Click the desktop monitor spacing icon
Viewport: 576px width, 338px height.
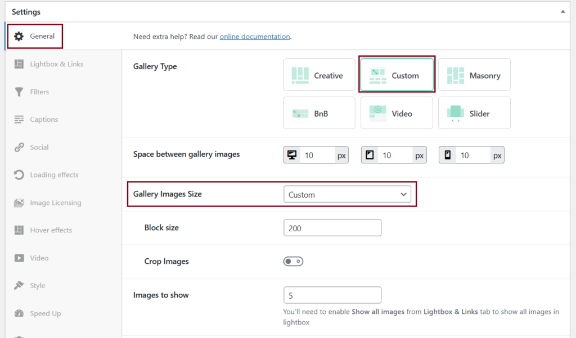pyautogui.click(x=292, y=154)
